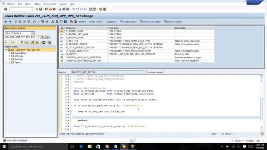267x150 pixels.
Task: Select the ER_ENTITY parameter row
Action: (x=137, y=54)
